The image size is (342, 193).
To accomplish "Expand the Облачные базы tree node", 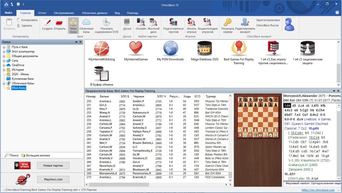I will 4,83.
